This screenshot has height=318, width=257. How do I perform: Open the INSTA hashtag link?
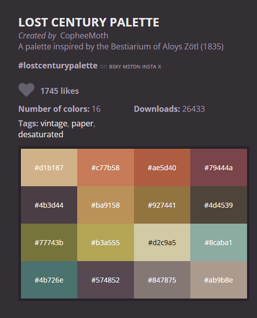pos(149,67)
